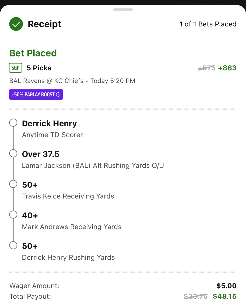Screen dimensions: 246x305
Task: Tap the Derrick Henry Anytime TD Scorer pick
Action: [x=52, y=129]
